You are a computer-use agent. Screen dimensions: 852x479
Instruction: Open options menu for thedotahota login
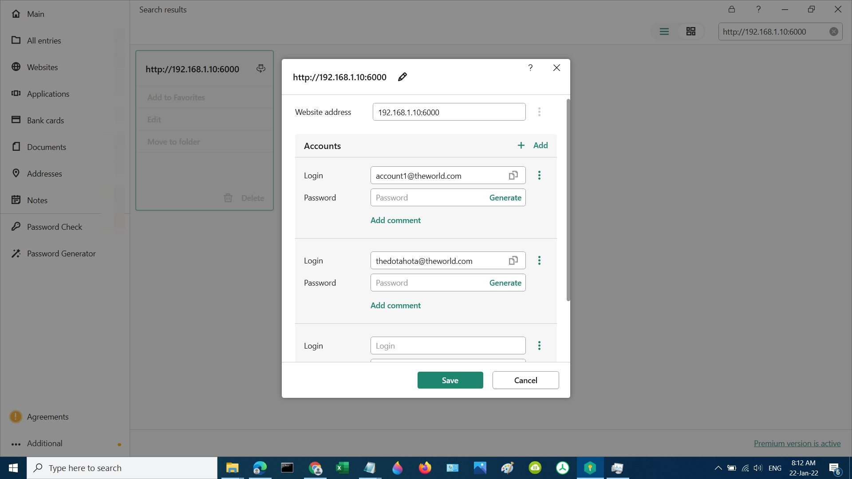click(x=539, y=260)
